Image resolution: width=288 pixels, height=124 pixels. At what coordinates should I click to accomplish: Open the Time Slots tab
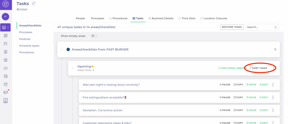pos(187,18)
